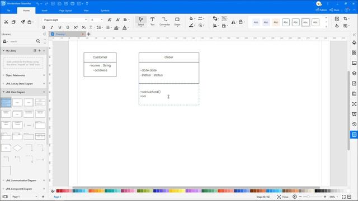Click the Undo arrow in title bar
Image resolution: width=358 pixels, height=201 pixels.
(37, 4)
